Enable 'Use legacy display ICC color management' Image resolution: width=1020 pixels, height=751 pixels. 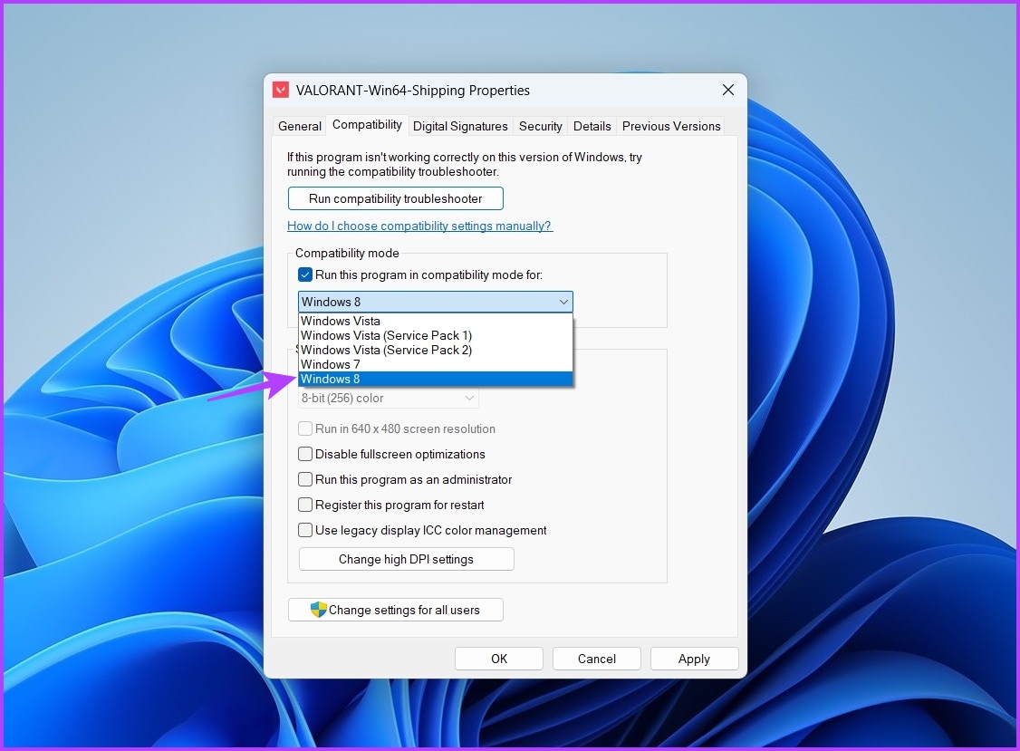(305, 530)
